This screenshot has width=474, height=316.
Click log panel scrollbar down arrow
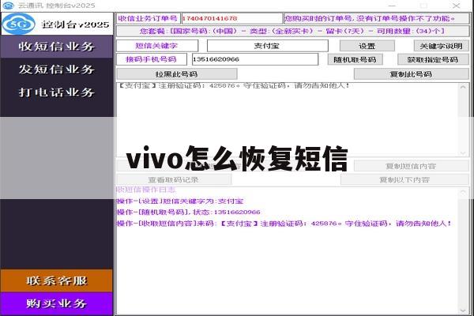[463, 310]
